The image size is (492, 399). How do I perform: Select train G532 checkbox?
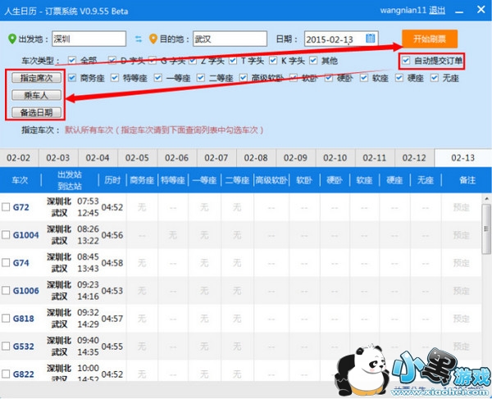pos(6,347)
